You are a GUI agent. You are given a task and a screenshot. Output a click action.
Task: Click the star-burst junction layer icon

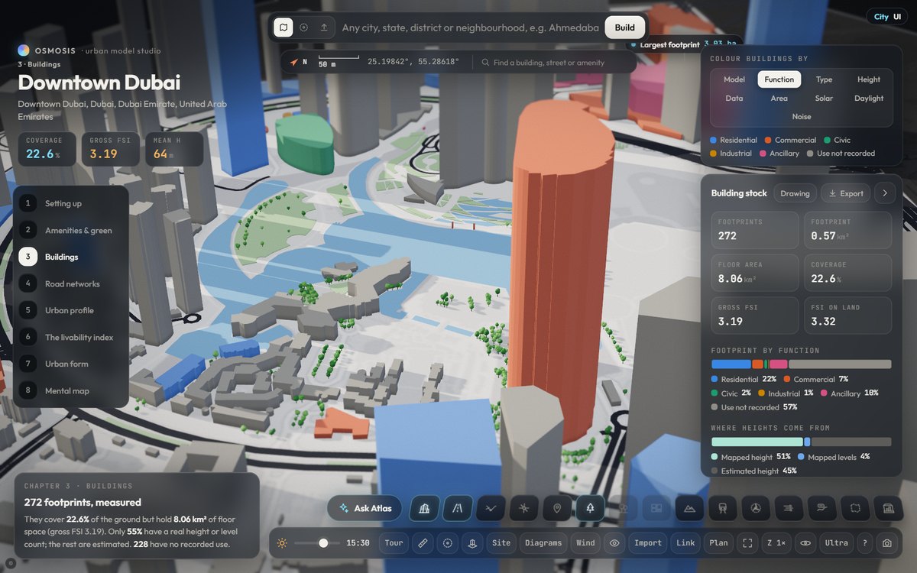click(x=523, y=508)
